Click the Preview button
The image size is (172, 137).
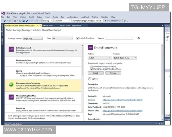[113, 73]
